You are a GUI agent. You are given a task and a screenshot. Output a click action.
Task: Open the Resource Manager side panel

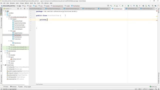click(x=1, y=23)
